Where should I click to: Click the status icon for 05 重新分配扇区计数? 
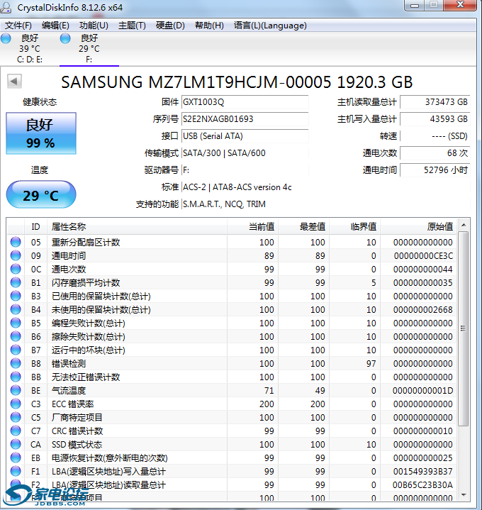click(x=16, y=242)
